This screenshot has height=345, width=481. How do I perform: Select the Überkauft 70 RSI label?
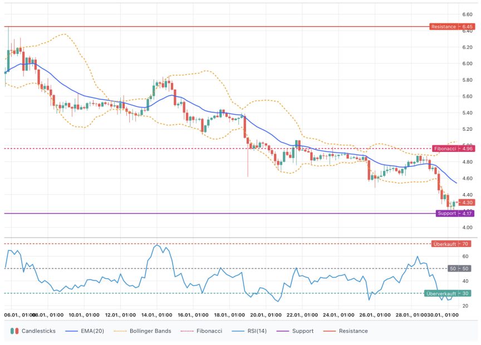tap(451, 244)
